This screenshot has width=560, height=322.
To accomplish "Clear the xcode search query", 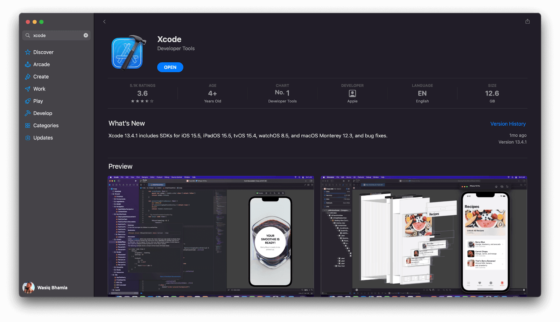I will [85, 35].
